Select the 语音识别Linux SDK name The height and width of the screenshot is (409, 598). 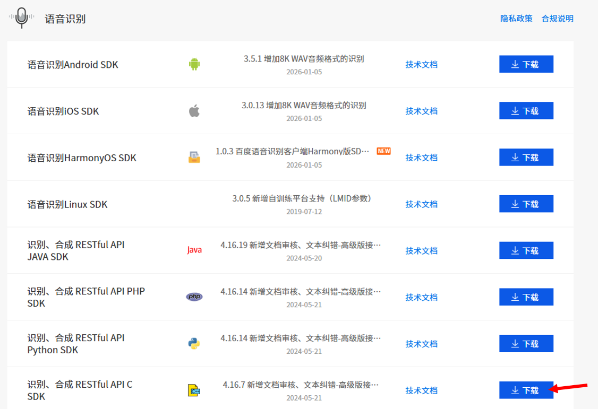coord(67,205)
